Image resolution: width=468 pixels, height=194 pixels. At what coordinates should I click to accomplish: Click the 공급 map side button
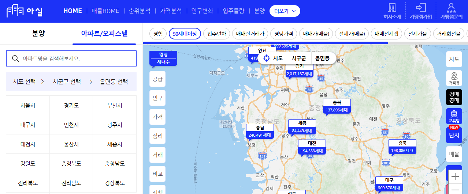coord(157,79)
